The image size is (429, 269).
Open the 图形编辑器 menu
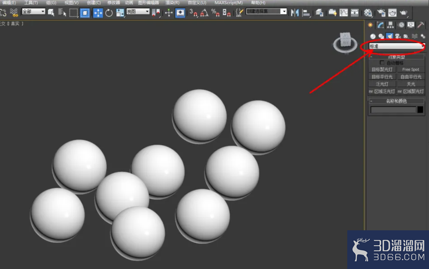(x=148, y=3)
